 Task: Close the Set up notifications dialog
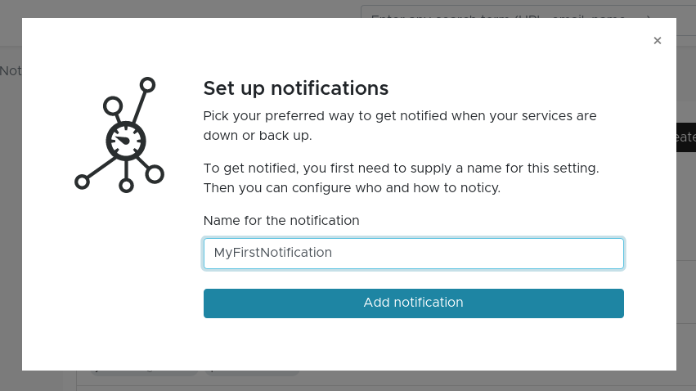(x=657, y=41)
